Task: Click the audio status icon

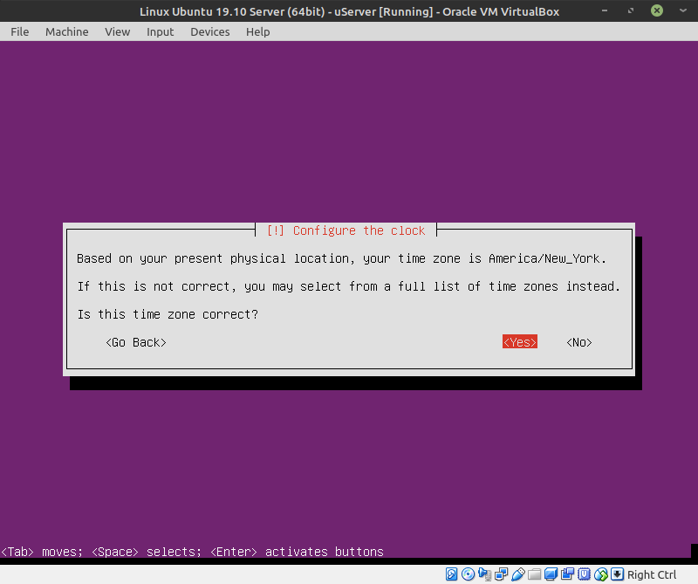Action: coord(484,574)
